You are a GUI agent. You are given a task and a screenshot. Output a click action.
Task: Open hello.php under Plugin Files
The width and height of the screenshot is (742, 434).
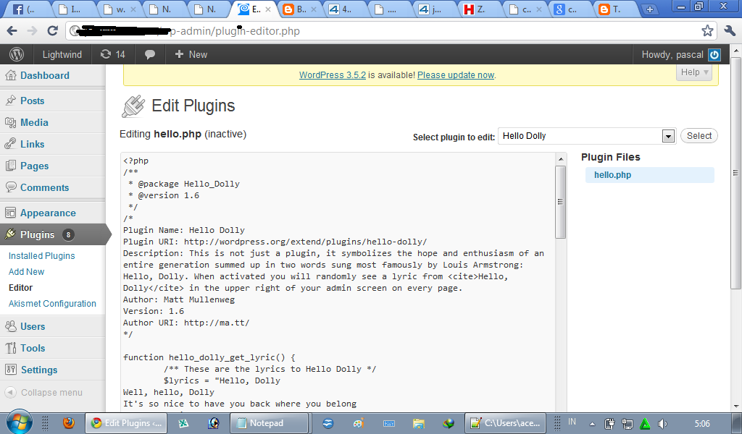611,174
